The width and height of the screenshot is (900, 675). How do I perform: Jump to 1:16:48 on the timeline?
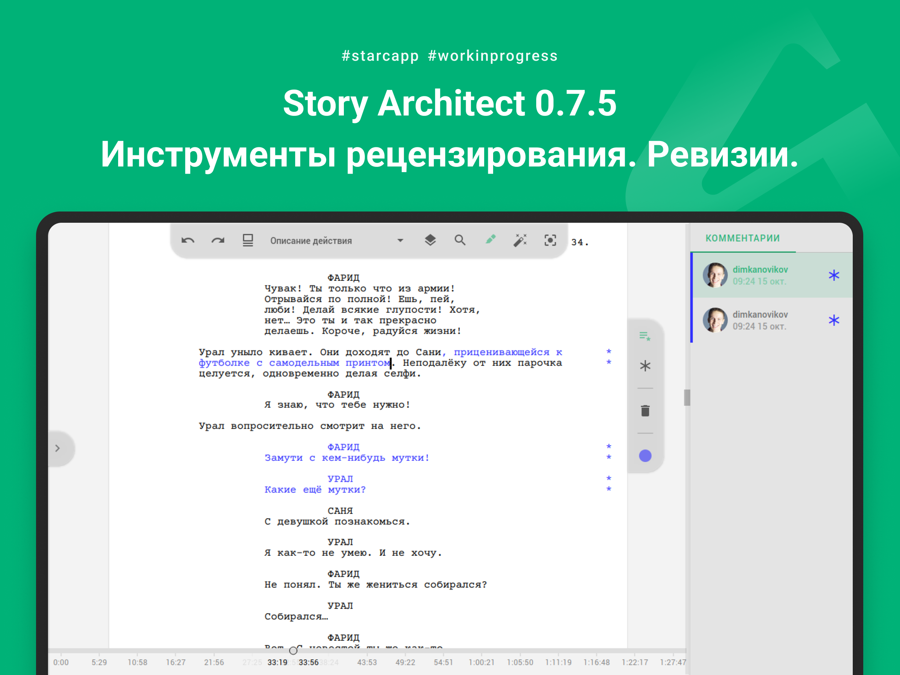597,662
